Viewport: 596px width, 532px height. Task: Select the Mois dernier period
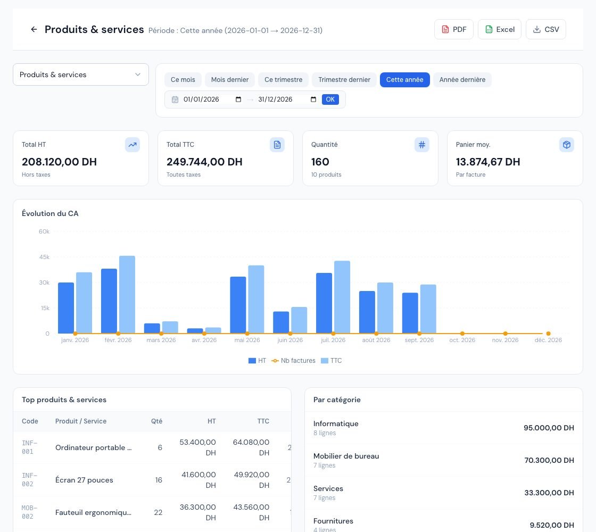pos(230,80)
